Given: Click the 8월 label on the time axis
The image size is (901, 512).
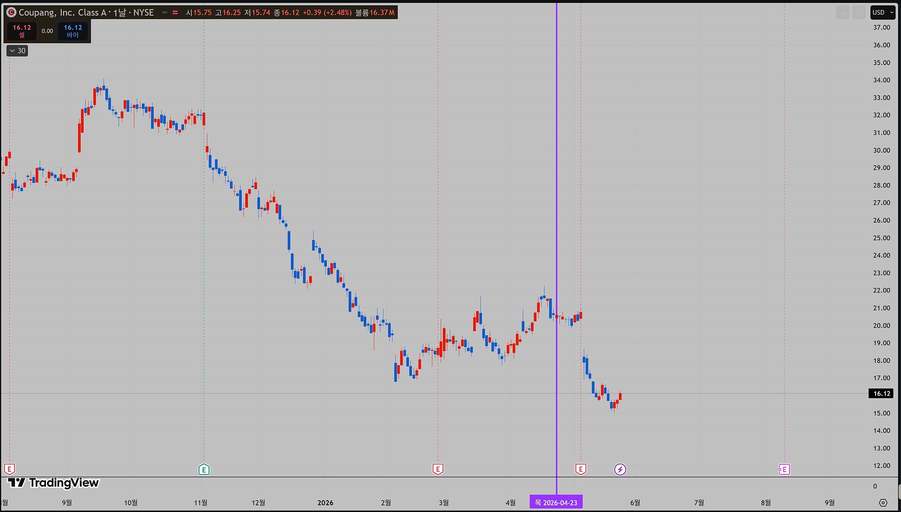Looking at the screenshot, I should point(766,503).
